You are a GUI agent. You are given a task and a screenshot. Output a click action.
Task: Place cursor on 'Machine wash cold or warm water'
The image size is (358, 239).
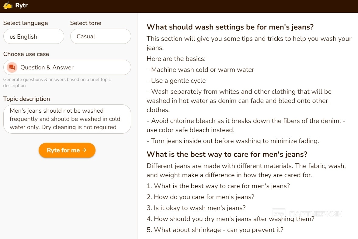coord(203,70)
